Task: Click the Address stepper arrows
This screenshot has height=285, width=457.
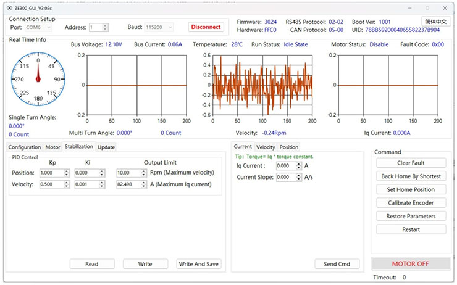Action: tap(105, 27)
